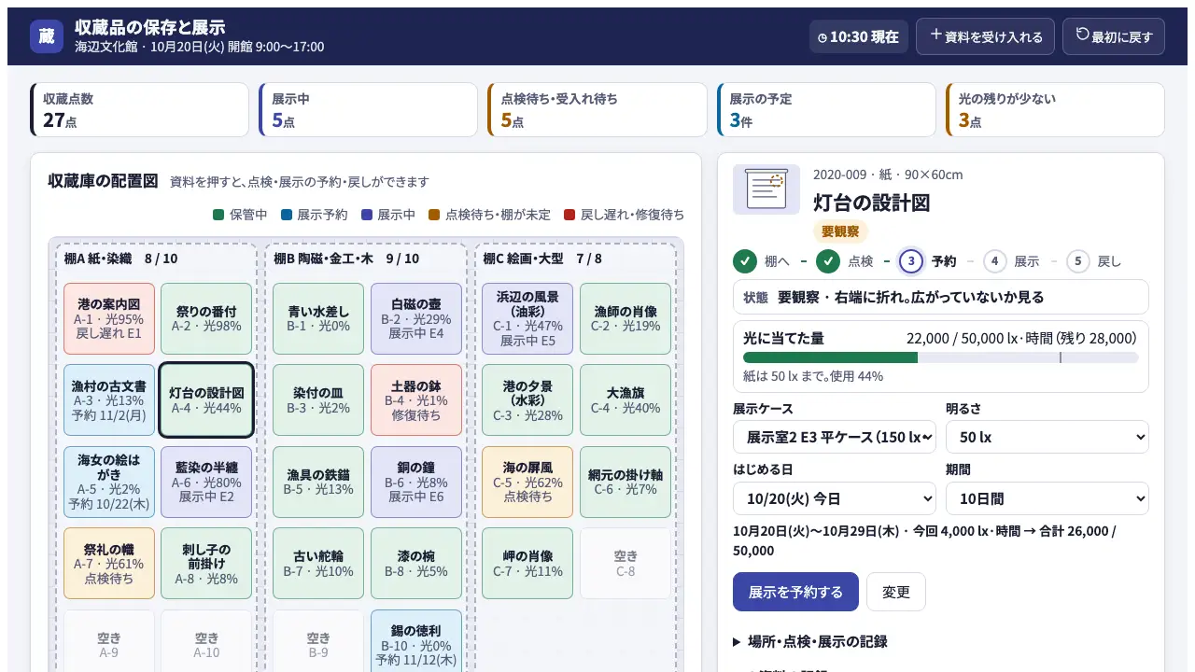The width and height of the screenshot is (1195, 672).
Task: Select step 5 戻し circle
Action: [x=1078, y=261]
